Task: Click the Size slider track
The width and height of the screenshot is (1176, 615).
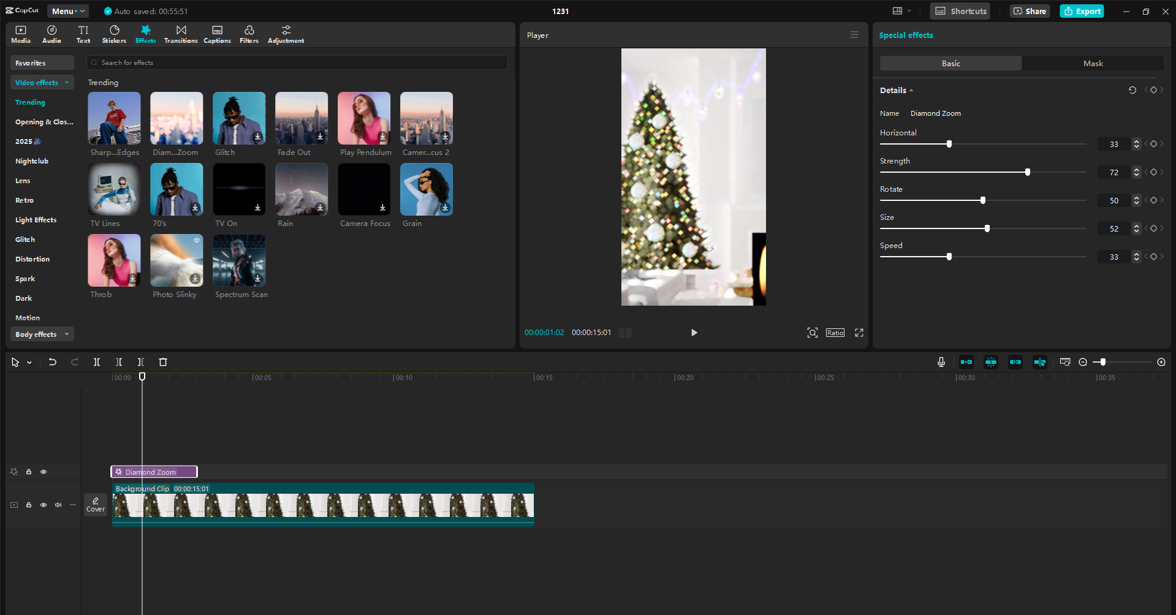Action: point(983,228)
